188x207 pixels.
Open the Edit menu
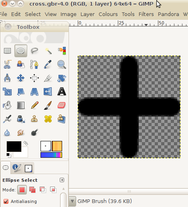point(16,14)
